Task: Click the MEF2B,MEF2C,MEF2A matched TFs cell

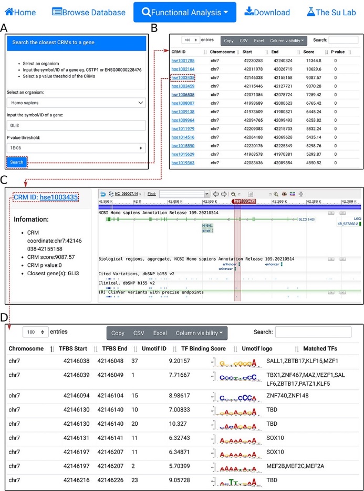Action: tap(295, 466)
